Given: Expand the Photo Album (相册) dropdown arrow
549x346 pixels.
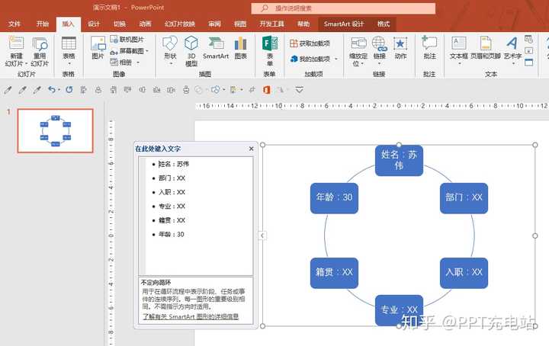Looking at the screenshot, I should [x=138, y=62].
